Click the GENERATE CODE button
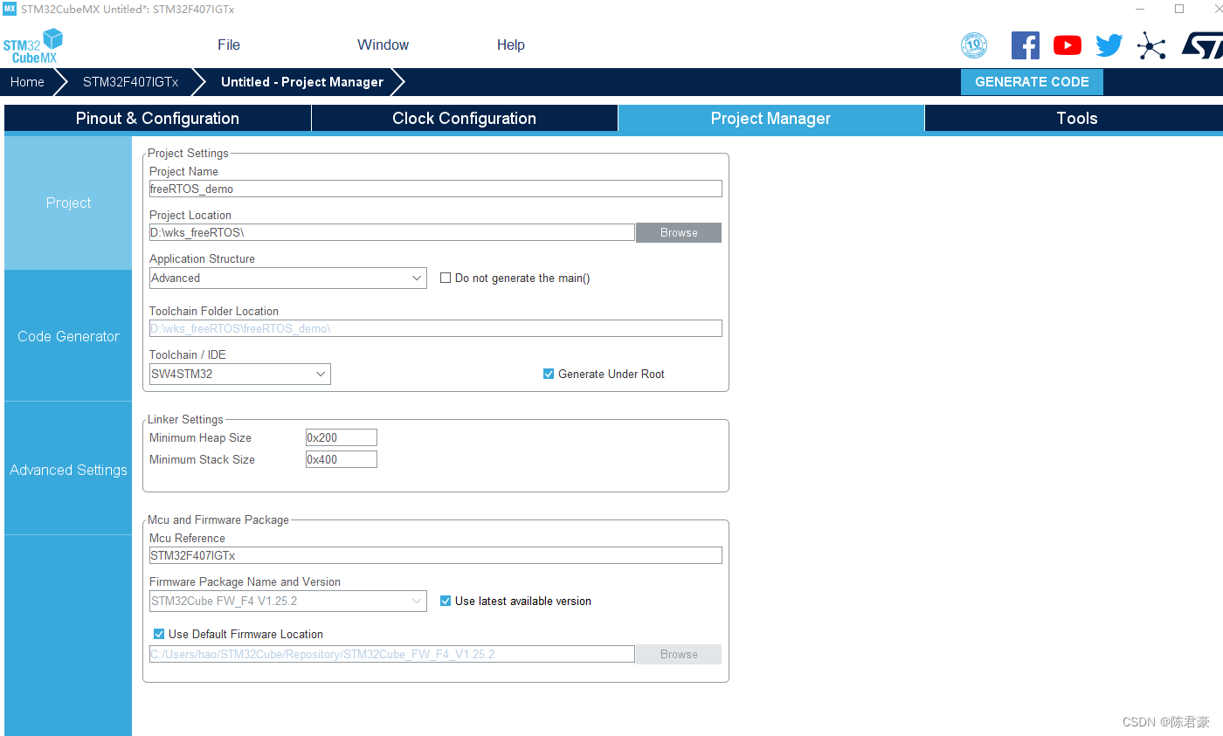 click(1032, 82)
